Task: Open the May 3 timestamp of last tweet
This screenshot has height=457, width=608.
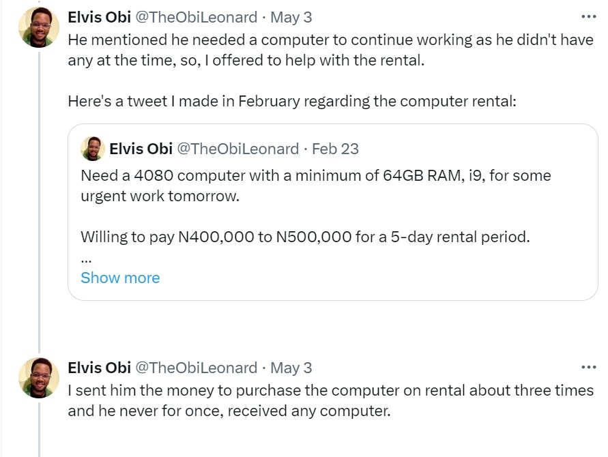Action: coord(291,368)
